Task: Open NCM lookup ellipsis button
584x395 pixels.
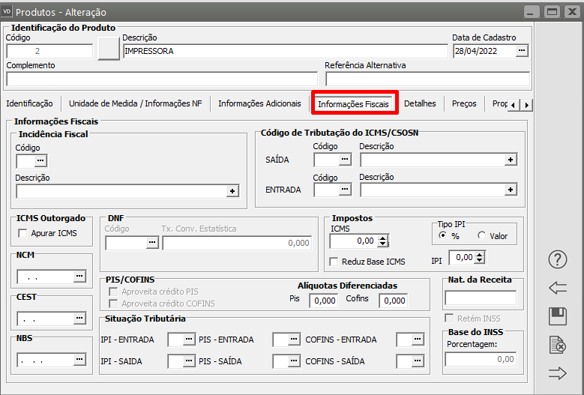Action: (x=79, y=277)
